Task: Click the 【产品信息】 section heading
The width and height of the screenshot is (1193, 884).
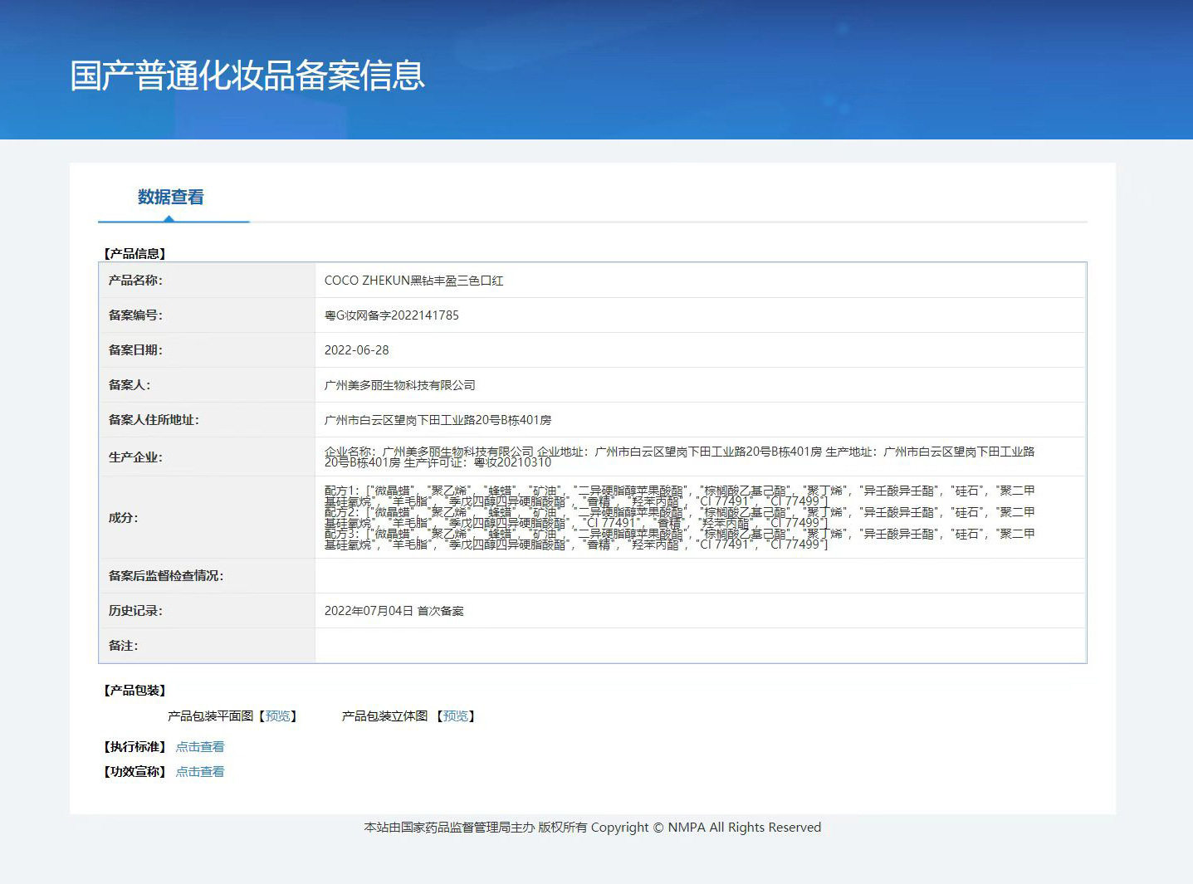Action: pyautogui.click(x=134, y=254)
